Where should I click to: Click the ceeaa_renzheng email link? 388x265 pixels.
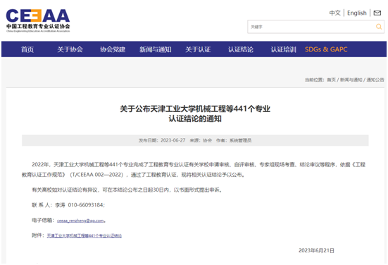(x=80, y=221)
